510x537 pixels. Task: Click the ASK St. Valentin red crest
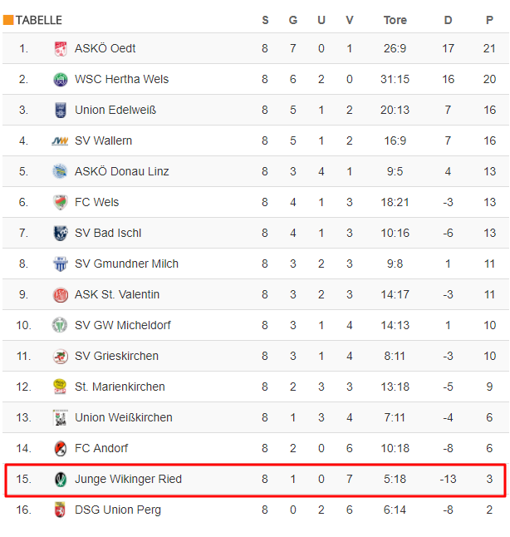(61, 295)
